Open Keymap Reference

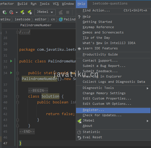[113, 27]
